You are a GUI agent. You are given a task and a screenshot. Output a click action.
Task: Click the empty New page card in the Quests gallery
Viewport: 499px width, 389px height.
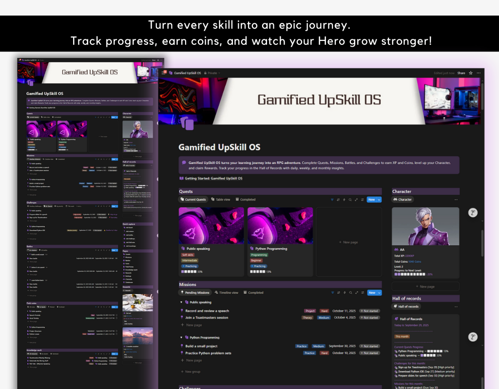(349, 242)
